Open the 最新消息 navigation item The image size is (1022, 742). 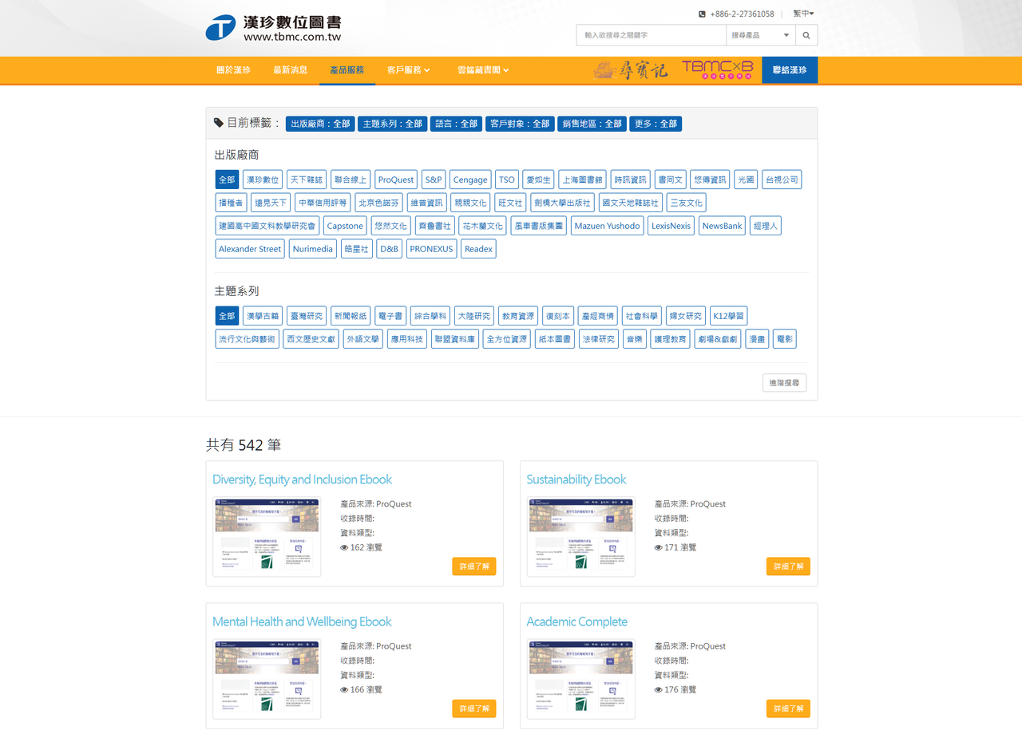coord(290,70)
